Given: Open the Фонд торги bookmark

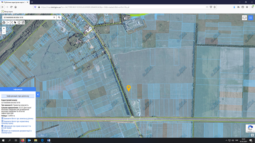Looking at the screenshot, I should point(7,12).
